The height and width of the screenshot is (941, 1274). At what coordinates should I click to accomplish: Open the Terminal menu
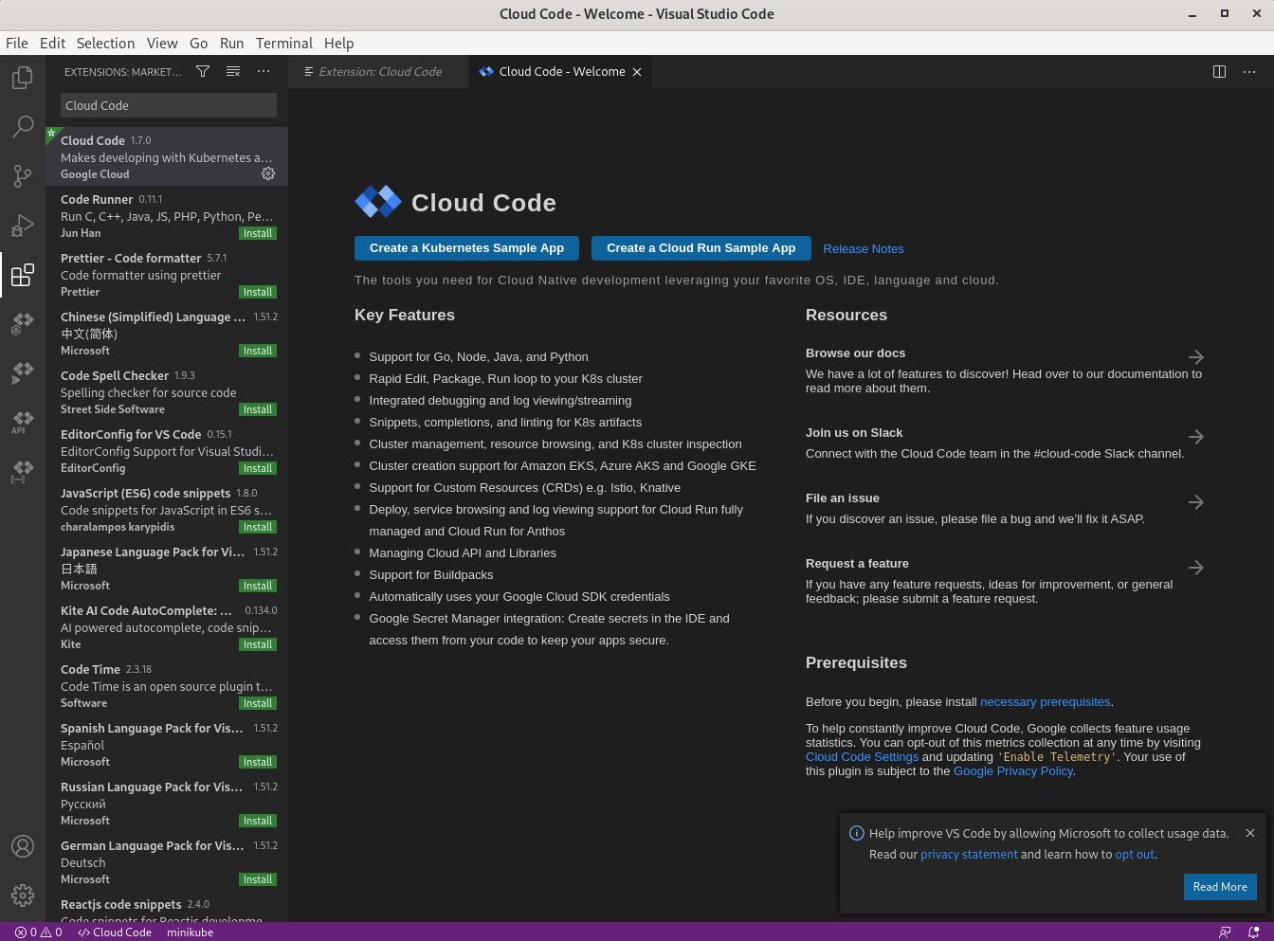pos(283,44)
